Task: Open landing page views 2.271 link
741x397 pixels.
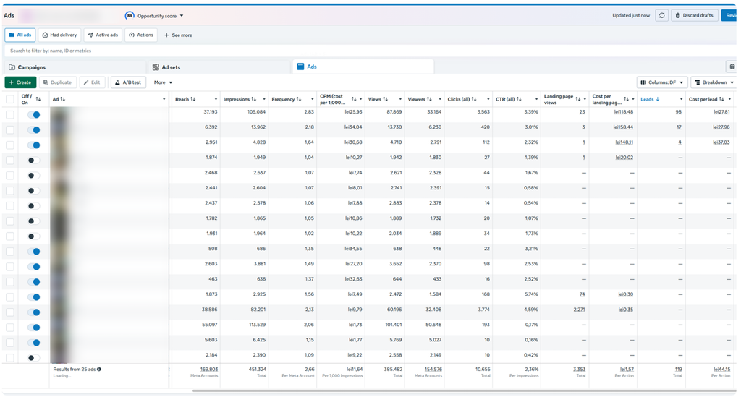Action: click(x=579, y=310)
